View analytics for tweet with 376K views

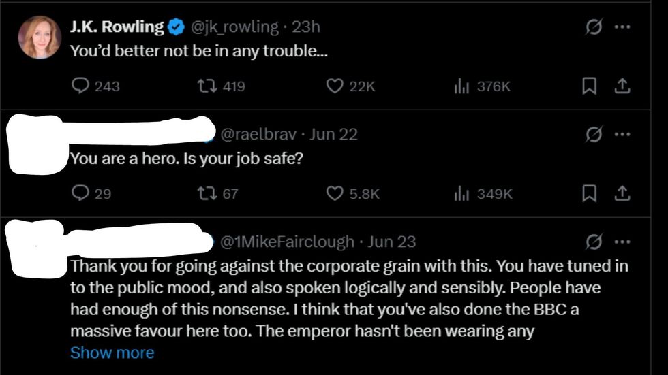click(461, 86)
